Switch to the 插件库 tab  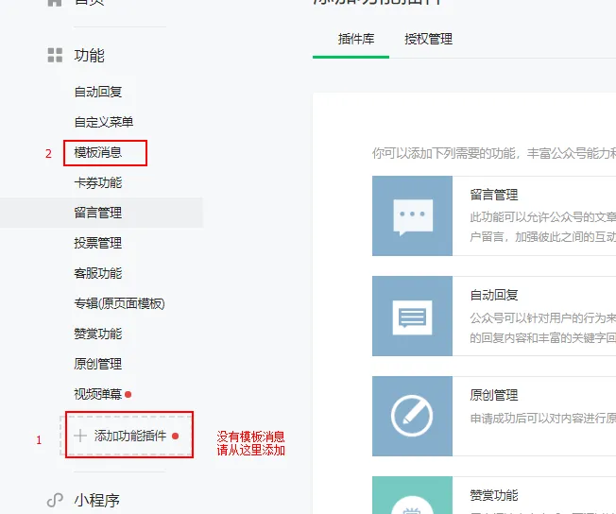point(356,40)
